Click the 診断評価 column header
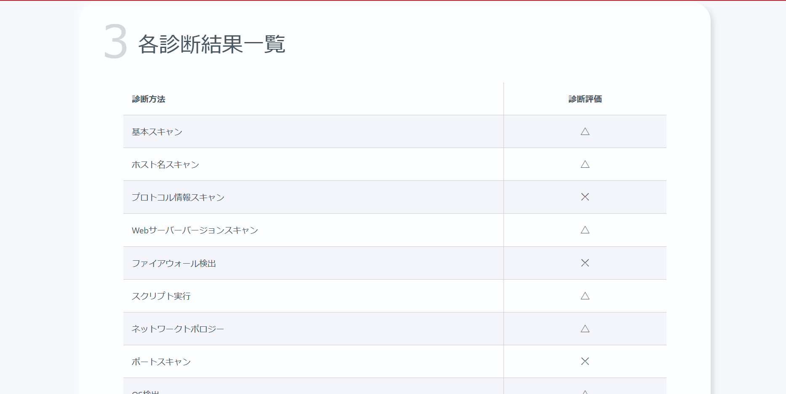The width and height of the screenshot is (786, 394). click(x=585, y=99)
